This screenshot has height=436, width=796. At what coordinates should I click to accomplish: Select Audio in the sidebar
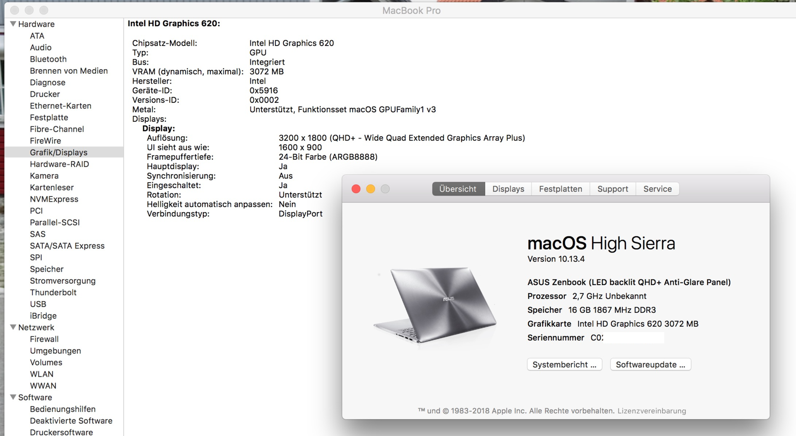tap(41, 48)
